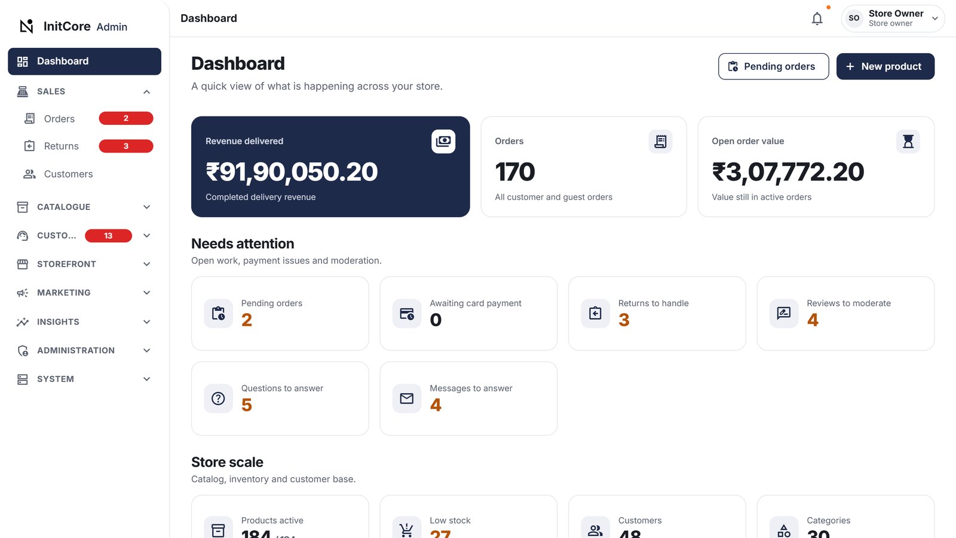Click the InitCore logo icon

coord(26,26)
